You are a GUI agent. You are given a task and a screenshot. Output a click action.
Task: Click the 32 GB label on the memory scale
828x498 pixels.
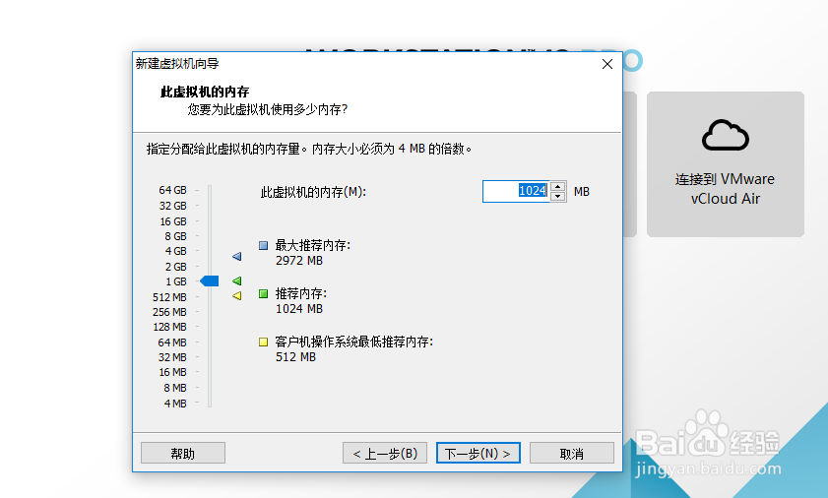coord(172,206)
